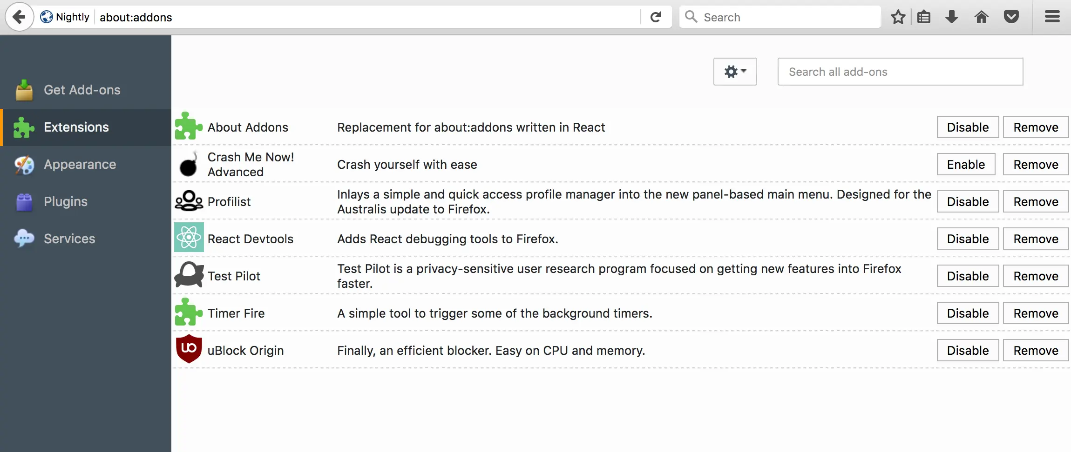This screenshot has width=1071, height=452.
Task: Focus the Search all add-ons field
Action: tap(900, 72)
